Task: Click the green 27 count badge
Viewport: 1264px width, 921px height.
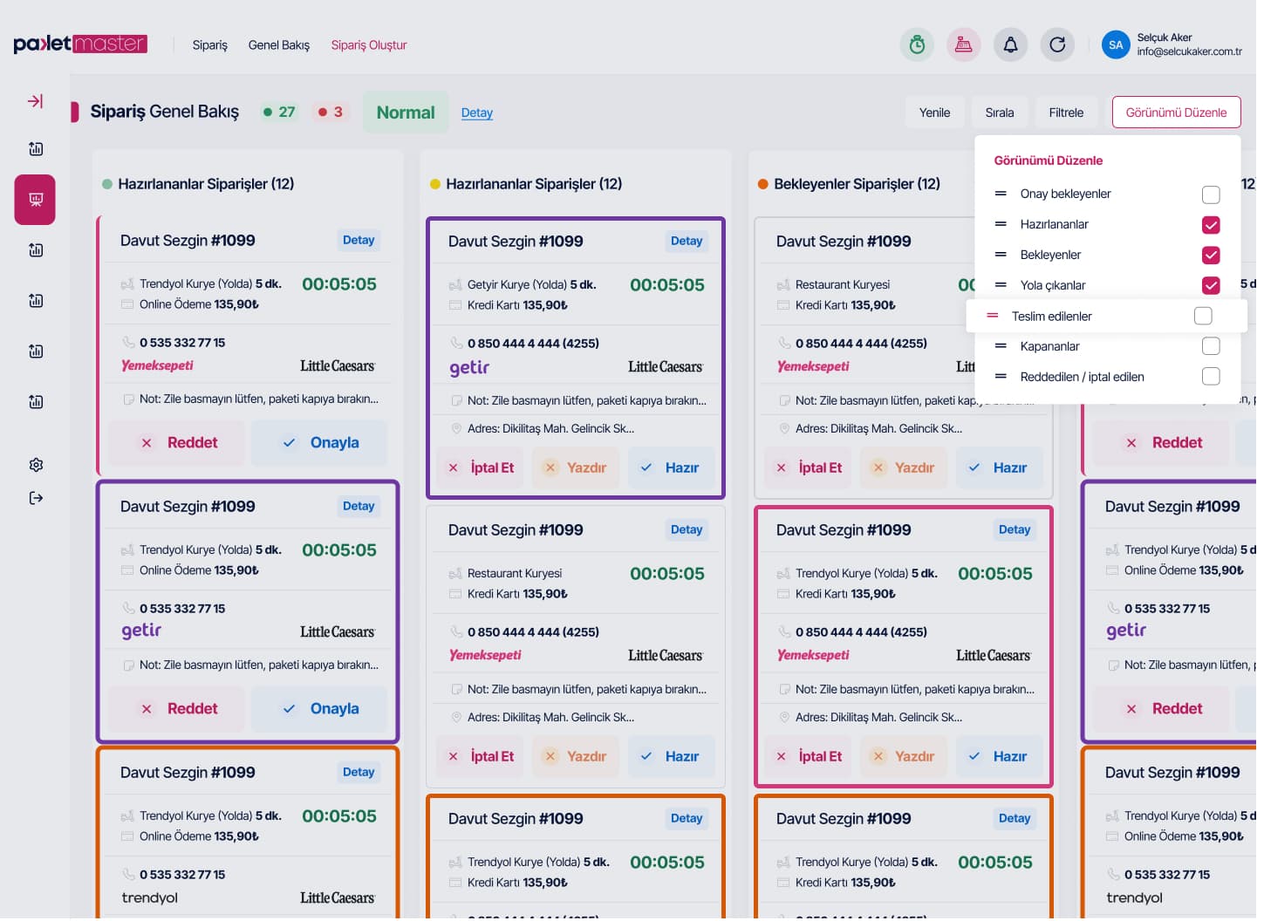Action: pyautogui.click(x=279, y=113)
